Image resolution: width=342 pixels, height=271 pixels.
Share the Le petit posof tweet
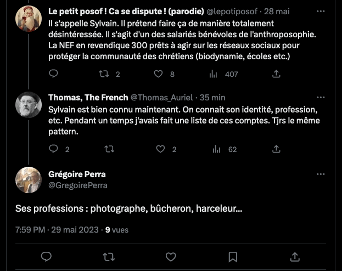(277, 74)
